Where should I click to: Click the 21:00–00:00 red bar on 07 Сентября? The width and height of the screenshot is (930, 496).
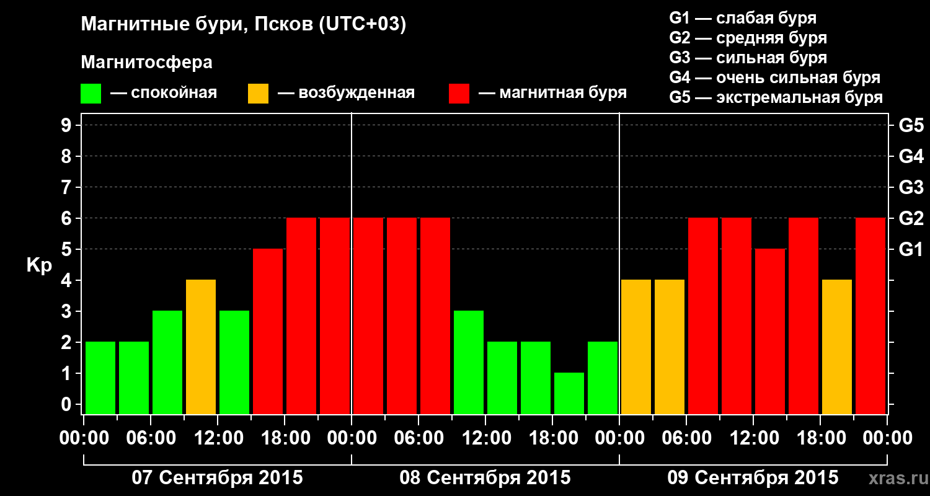(335, 316)
